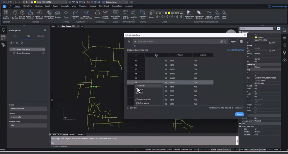Select the Grading tool
This screenshot has height=154, width=288.
coord(58,14)
